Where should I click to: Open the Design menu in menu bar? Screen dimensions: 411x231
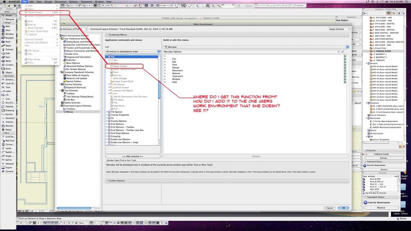(x=48, y=2)
